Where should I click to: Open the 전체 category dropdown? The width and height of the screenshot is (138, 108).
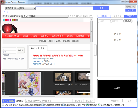pyautogui.click(x=28, y=9)
